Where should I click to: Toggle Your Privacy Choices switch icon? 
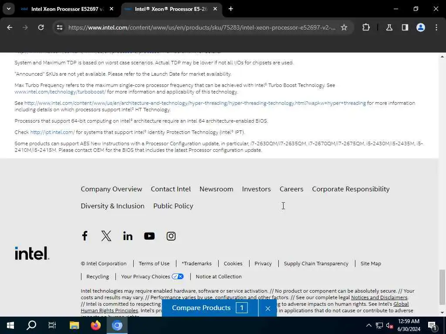(178, 276)
